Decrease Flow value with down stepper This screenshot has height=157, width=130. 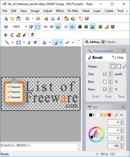(x=110, y=91)
